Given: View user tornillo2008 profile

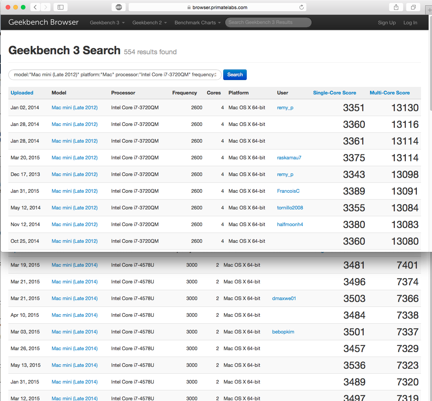Looking at the screenshot, I should point(290,208).
